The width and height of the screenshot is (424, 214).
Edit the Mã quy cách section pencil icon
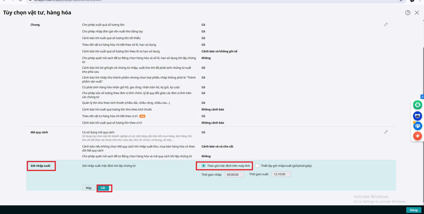(386, 132)
